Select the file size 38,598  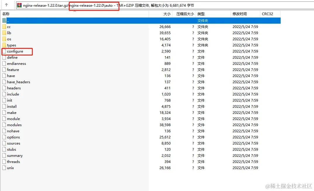click(x=165, y=125)
